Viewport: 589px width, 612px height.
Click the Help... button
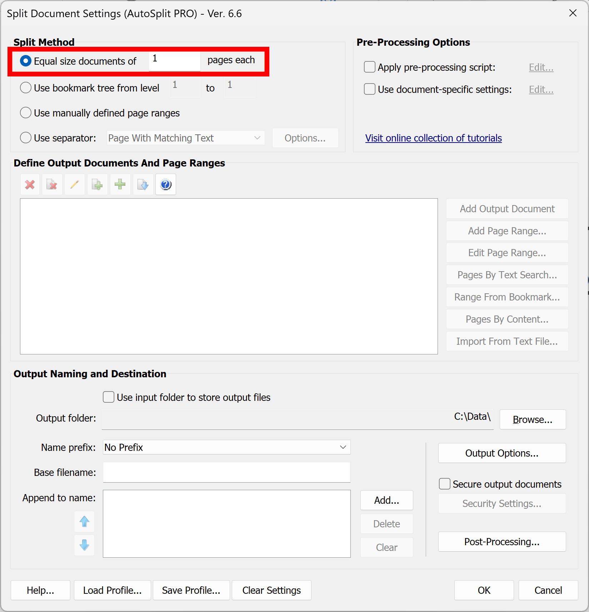[40, 590]
